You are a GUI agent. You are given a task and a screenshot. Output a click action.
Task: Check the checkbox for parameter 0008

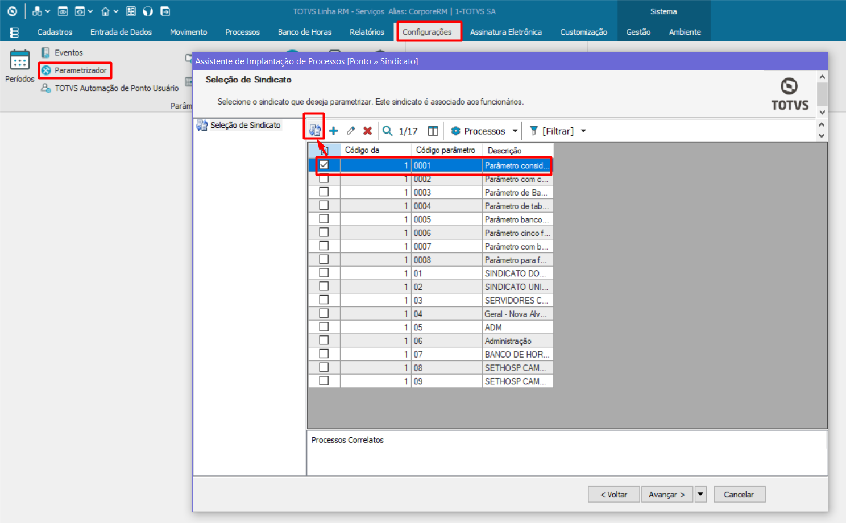324,259
